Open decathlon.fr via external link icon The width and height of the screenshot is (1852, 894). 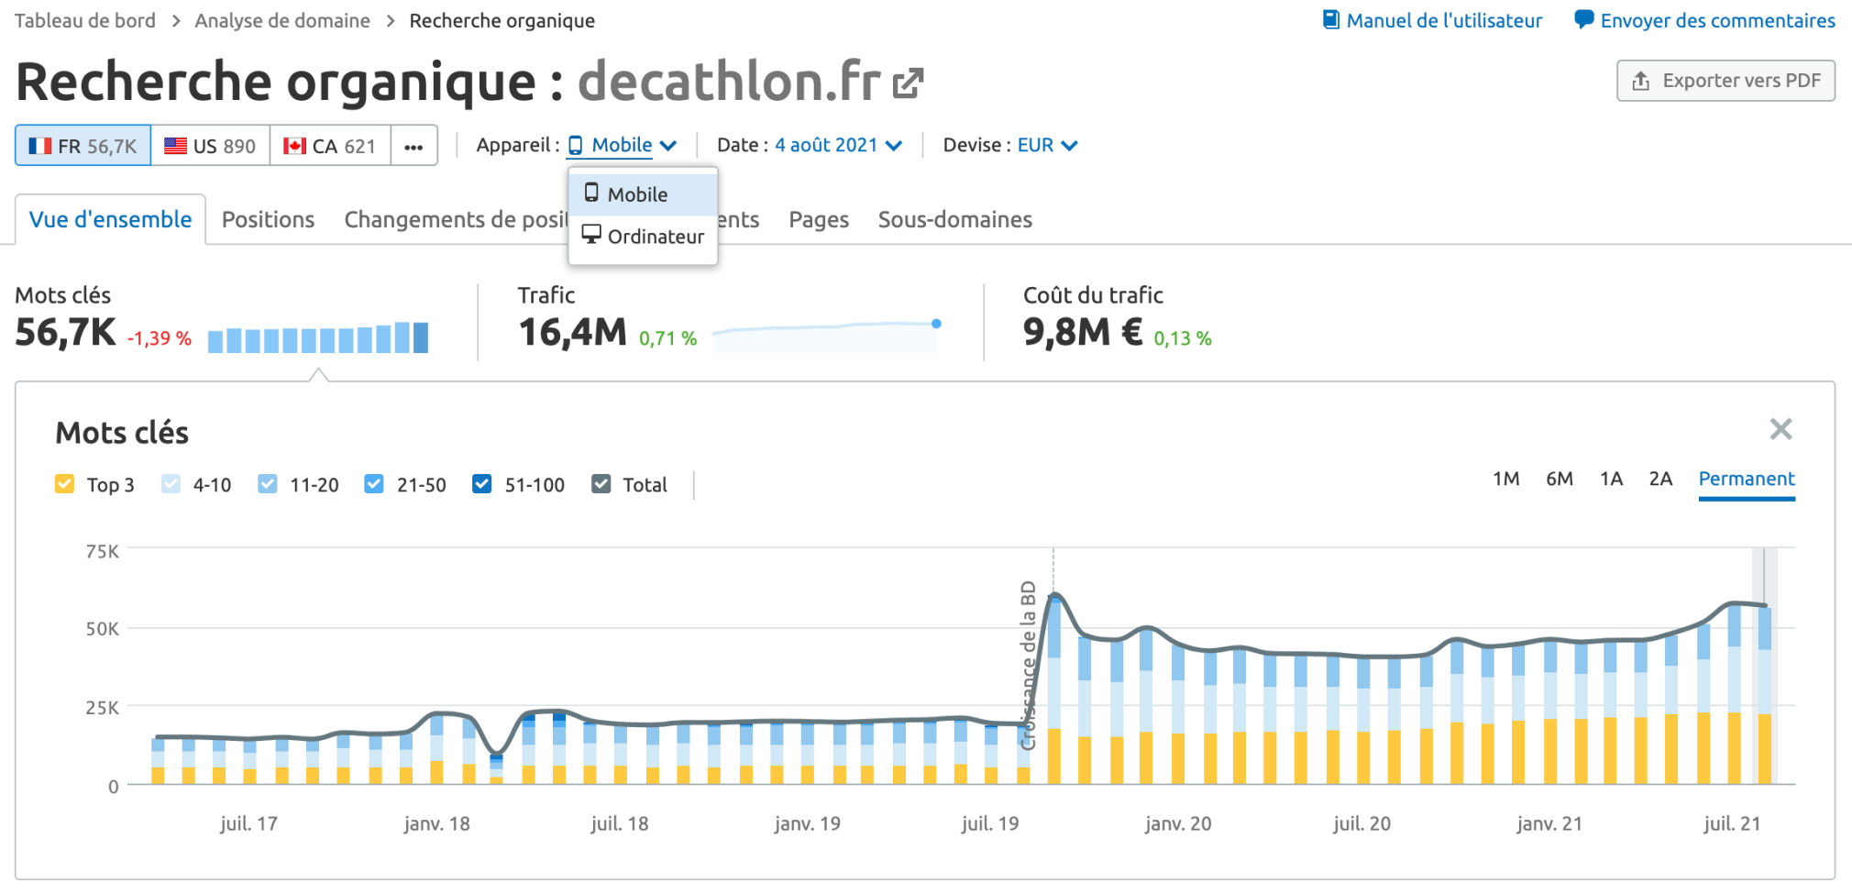click(908, 81)
